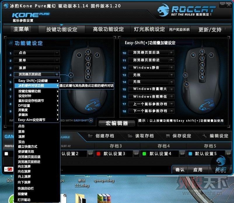Open 按键宏编辑功能 submenu

[37, 91]
